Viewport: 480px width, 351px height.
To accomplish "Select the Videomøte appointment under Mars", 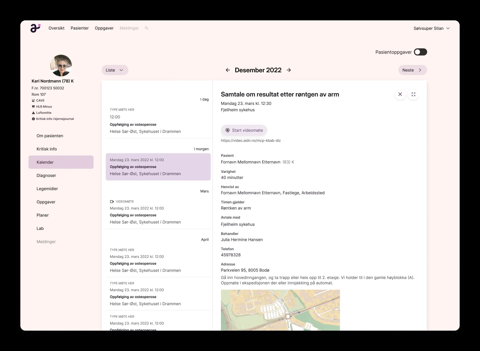I will [x=158, y=212].
